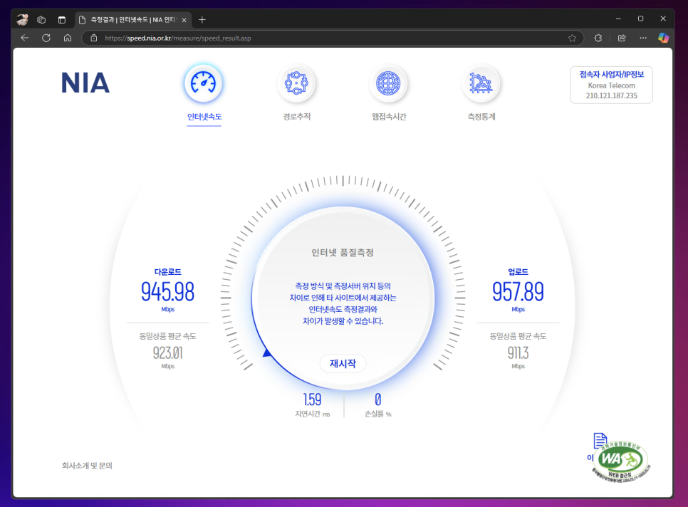Reload the page with refresh icon
The width and height of the screenshot is (688, 507).
[x=46, y=38]
